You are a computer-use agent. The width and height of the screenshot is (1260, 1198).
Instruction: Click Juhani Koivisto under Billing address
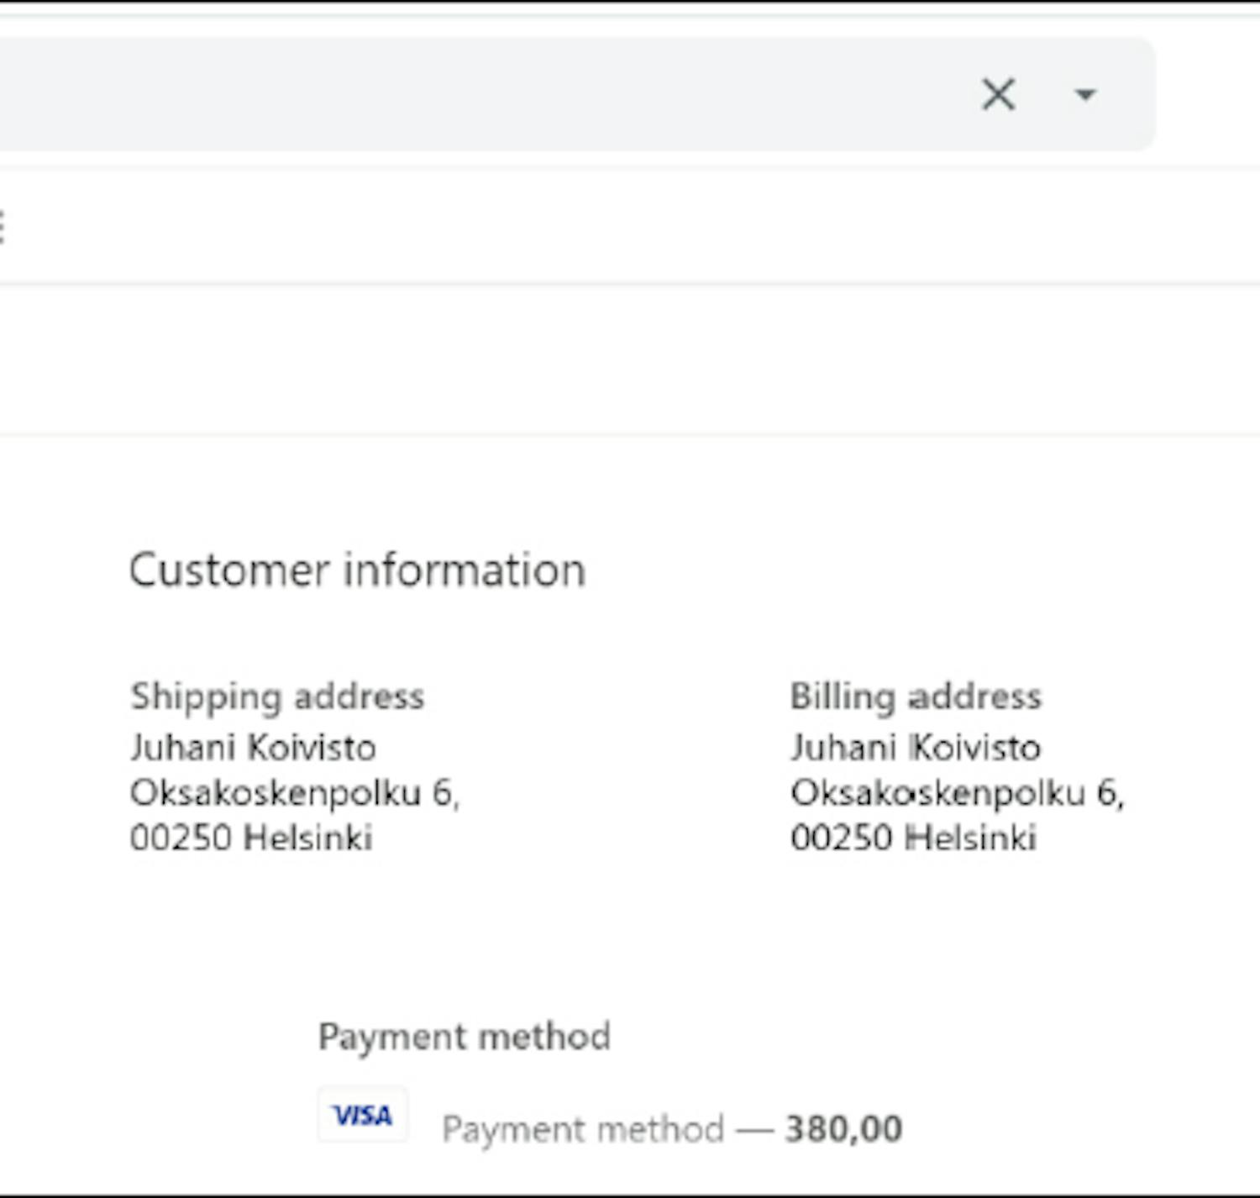pos(916,748)
